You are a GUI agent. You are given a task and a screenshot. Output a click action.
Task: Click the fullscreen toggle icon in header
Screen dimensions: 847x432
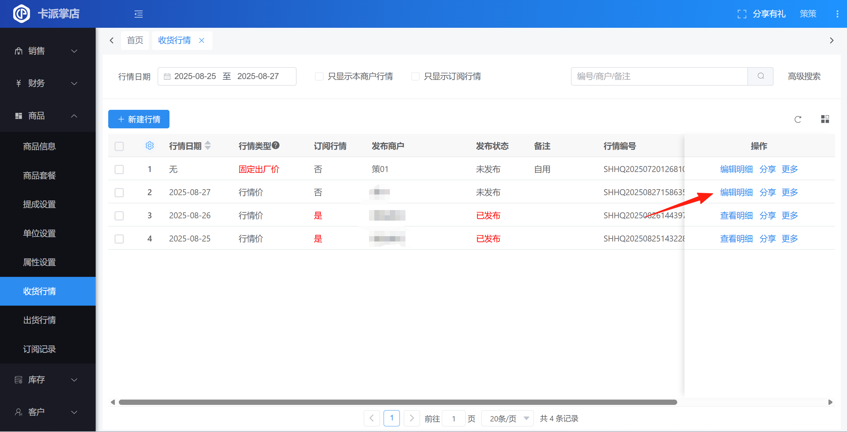point(742,14)
